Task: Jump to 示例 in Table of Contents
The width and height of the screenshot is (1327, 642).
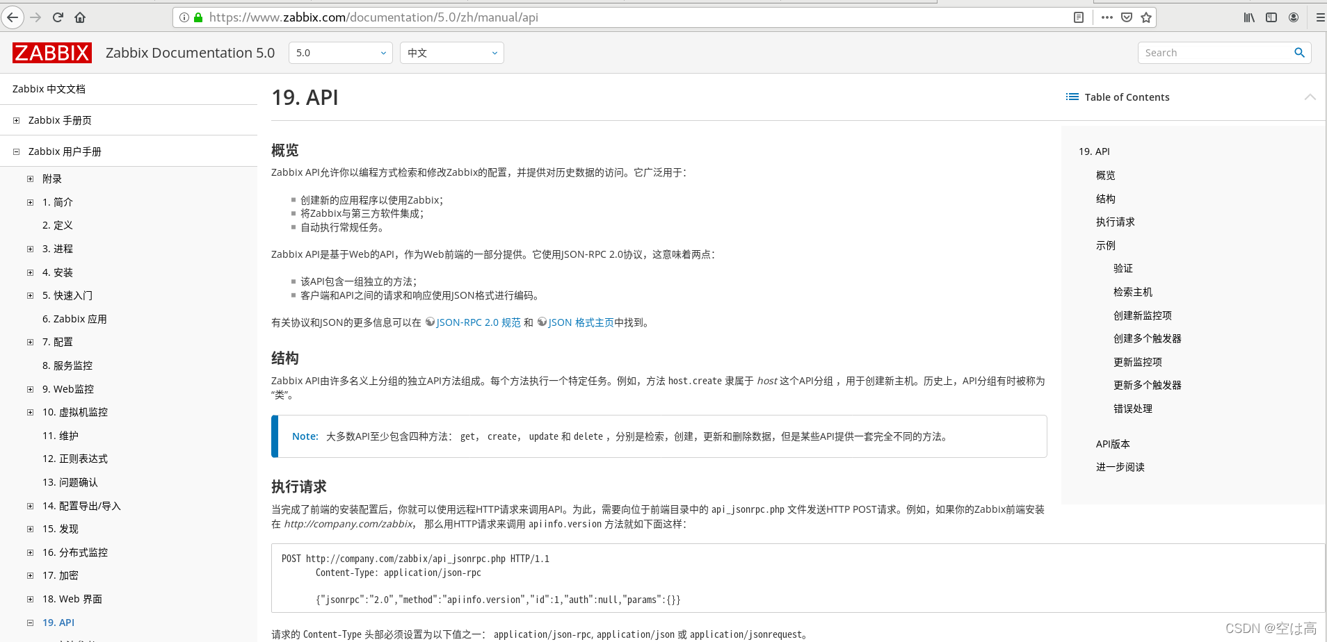Action: [1106, 245]
